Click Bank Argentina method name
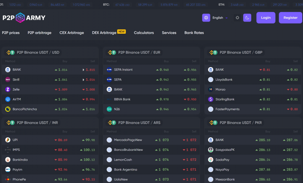 (x=126, y=169)
